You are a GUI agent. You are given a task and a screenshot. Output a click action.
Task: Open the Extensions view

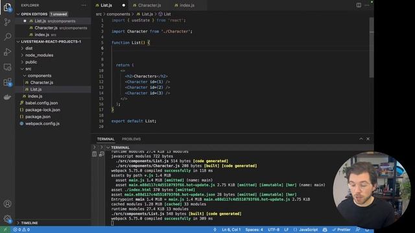click(7, 82)
